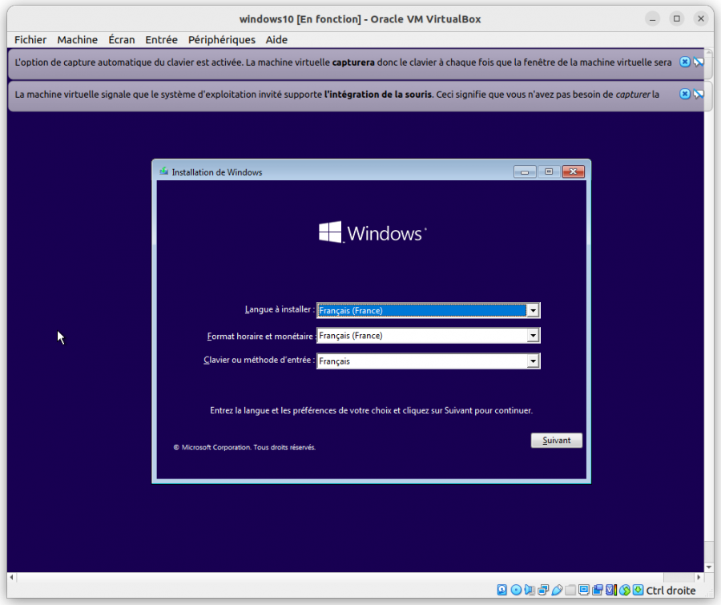This screenshot has height=605, width=721.
Task: Open the Aide menu
Action: click(x=276, y=39)
